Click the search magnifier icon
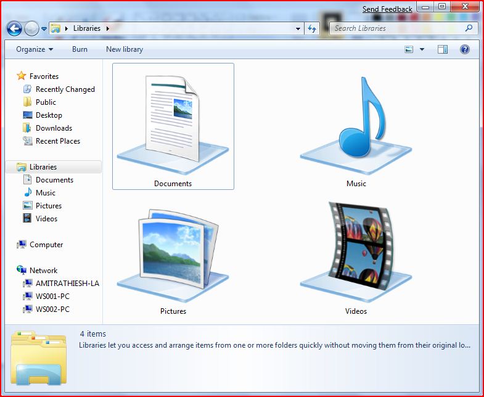This screenshot has width=484, height=397. pyautogui.click(x=469, y=28)
